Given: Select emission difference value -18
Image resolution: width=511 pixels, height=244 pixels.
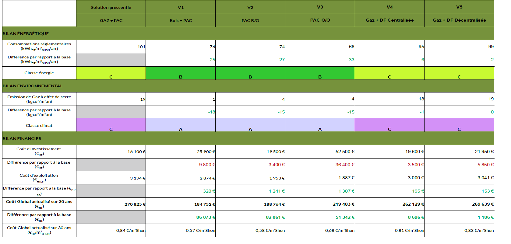Looking at the screenshot, I should coord(181,112).
